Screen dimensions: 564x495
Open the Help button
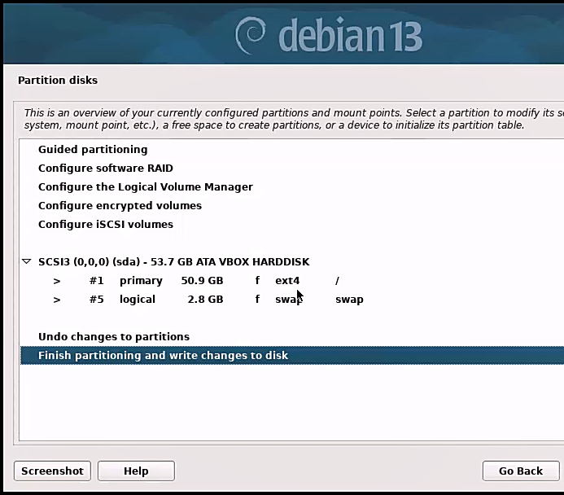coord(136,471)
